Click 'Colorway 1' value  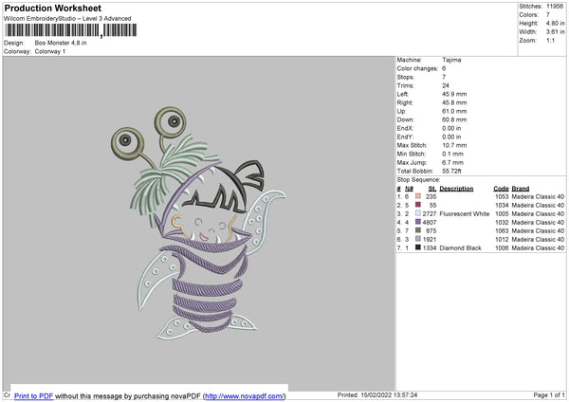(50, 51)
